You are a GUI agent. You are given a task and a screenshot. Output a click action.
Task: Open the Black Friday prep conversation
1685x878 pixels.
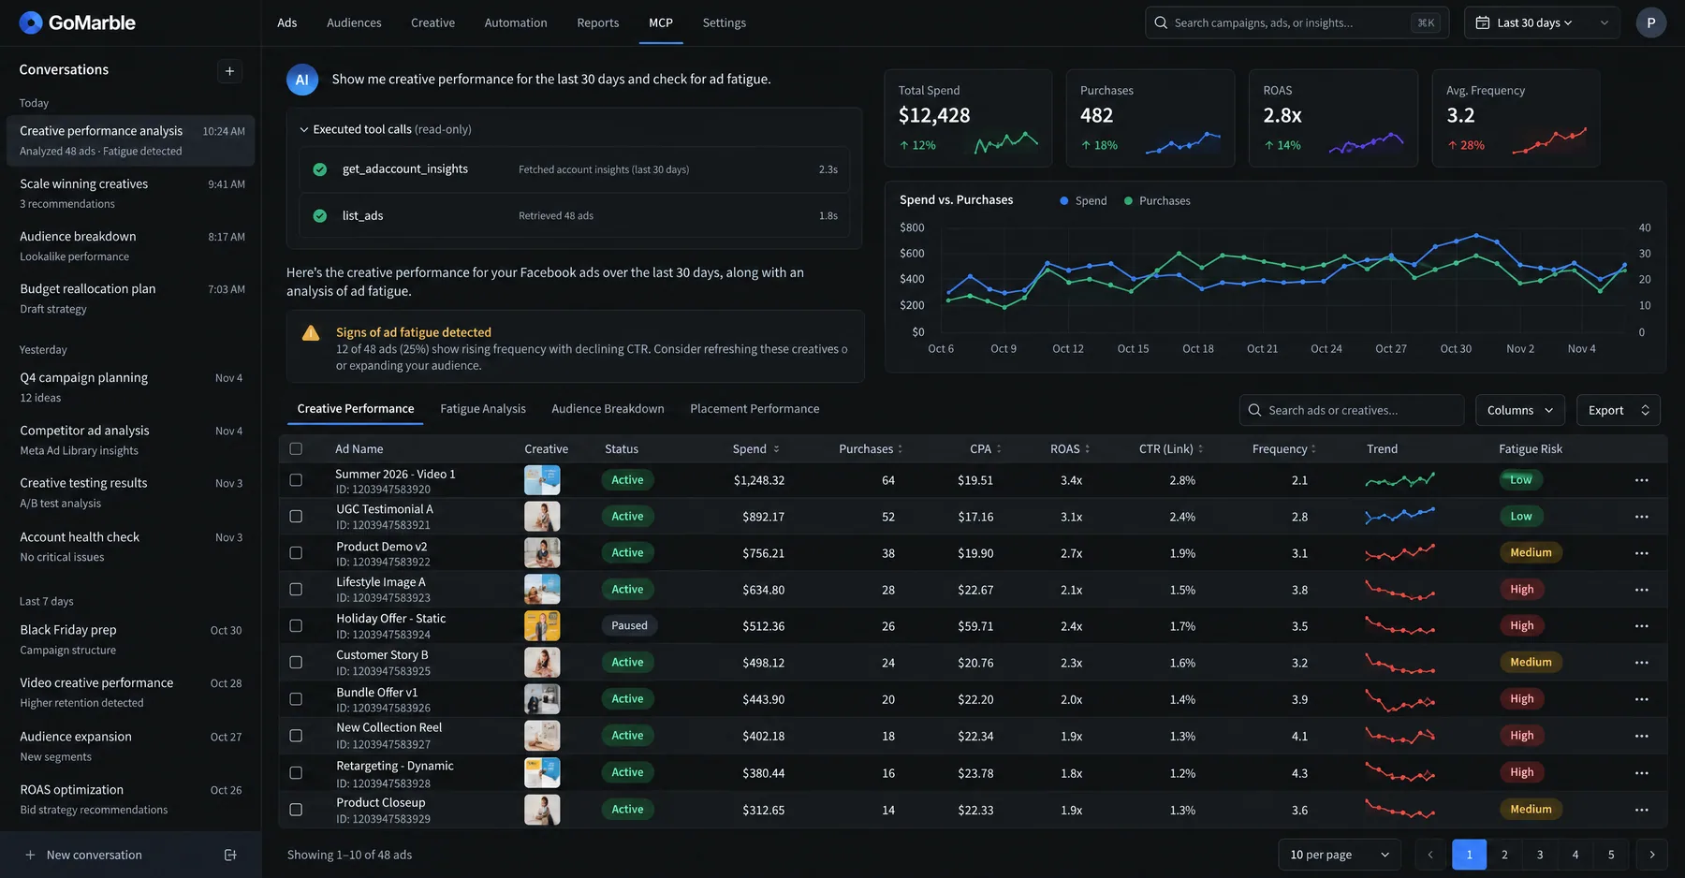tap(131, 639)
